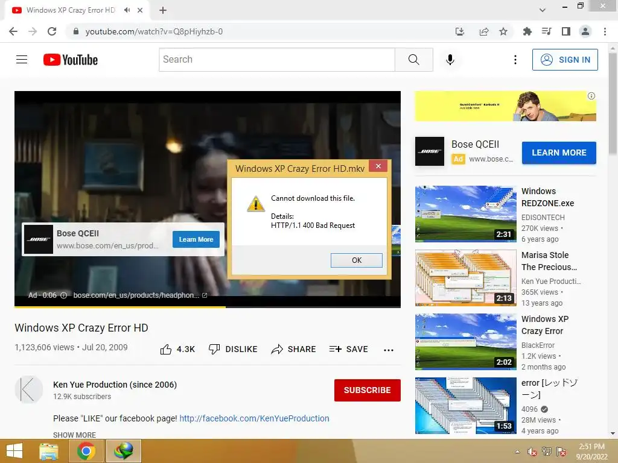Screen dimensions: 618x463
Task: Toggle the Chrome side panel icon
Action: pos(566,31)
